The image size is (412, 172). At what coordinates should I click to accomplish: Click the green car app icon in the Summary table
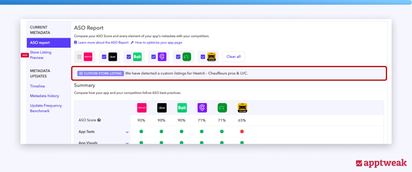click(x=222, y=108)
